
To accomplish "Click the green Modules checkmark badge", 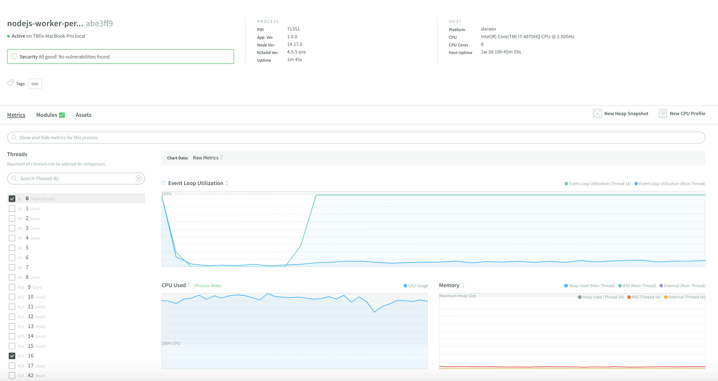I will (x=62, y=115).
